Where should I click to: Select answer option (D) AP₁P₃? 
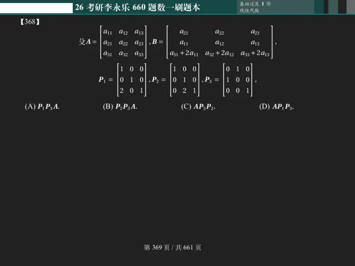(276, 106)
